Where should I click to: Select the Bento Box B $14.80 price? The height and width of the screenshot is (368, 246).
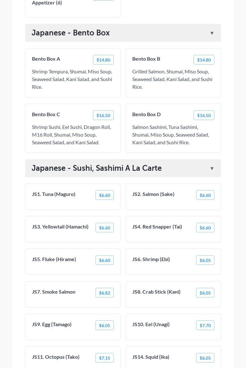click(x=204, y=60)
